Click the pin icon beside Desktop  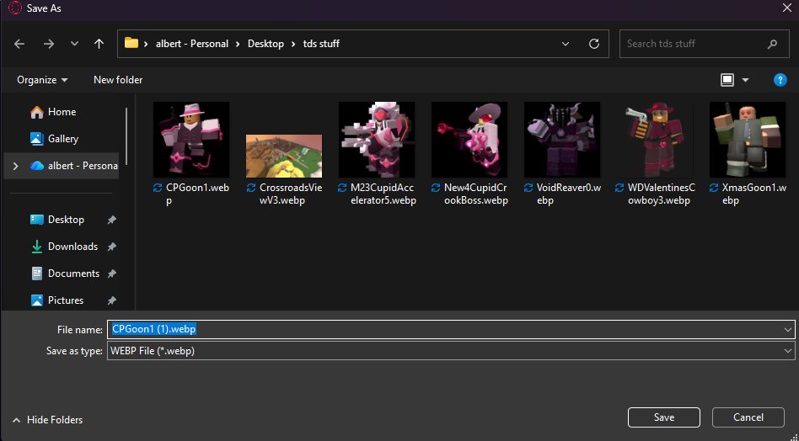coord(111,220)
